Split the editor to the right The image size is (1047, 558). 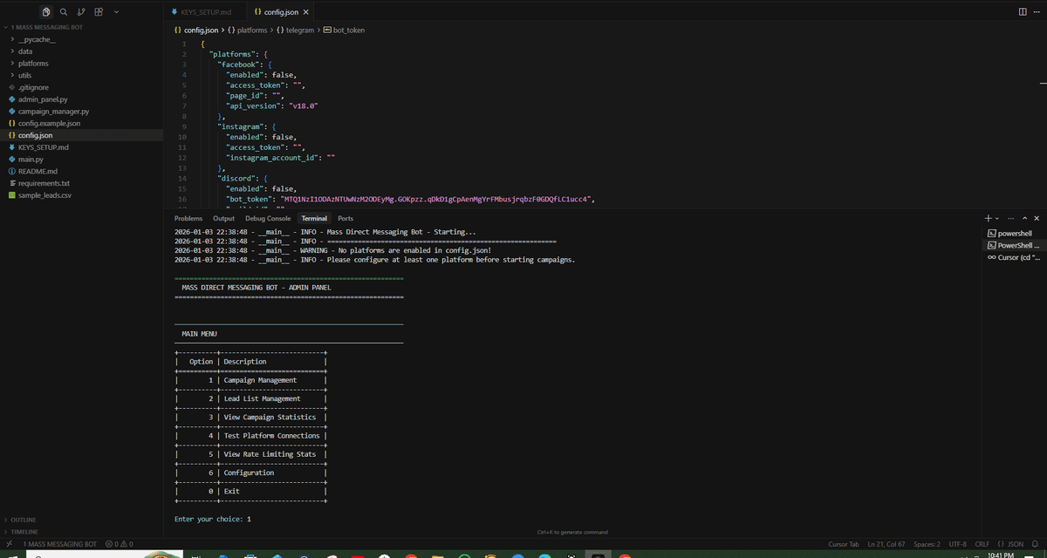1023,12
